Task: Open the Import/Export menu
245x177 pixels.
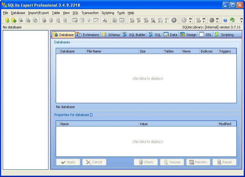Action: point(38,13)
